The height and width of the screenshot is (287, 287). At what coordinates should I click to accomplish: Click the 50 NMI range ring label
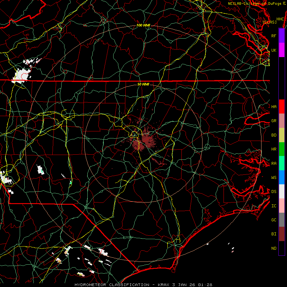coord(143,84)
